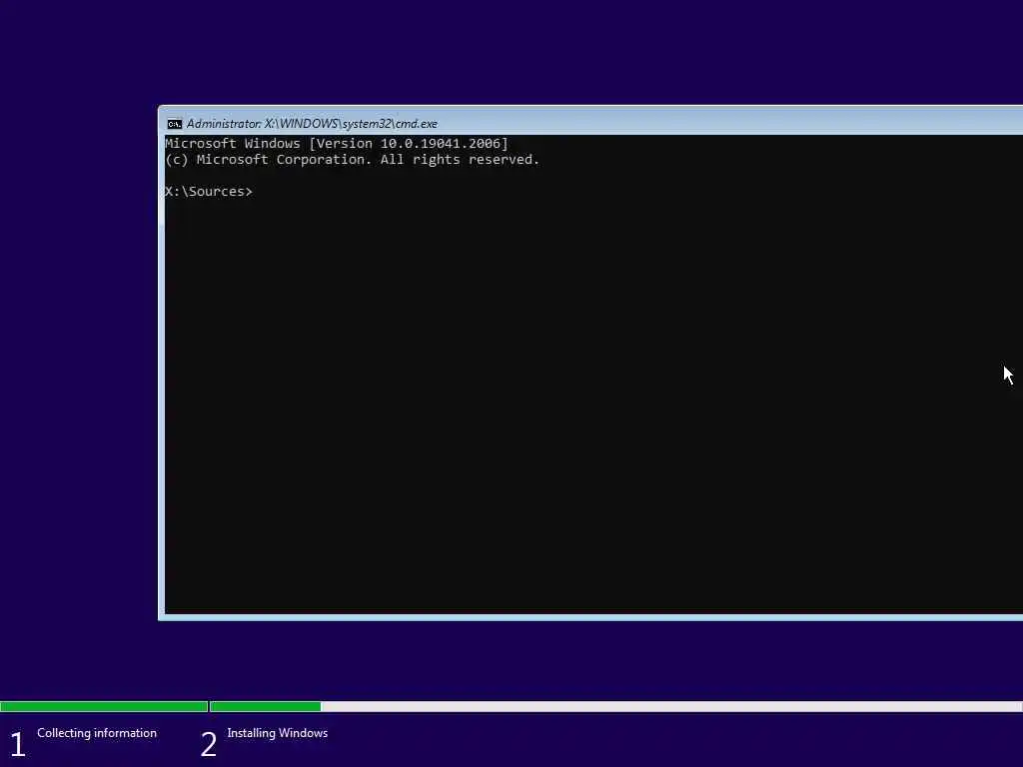Select the Microsoft Corporation copyright line
This screenshot has width=1023, height=767.
[x=353, y=160]
